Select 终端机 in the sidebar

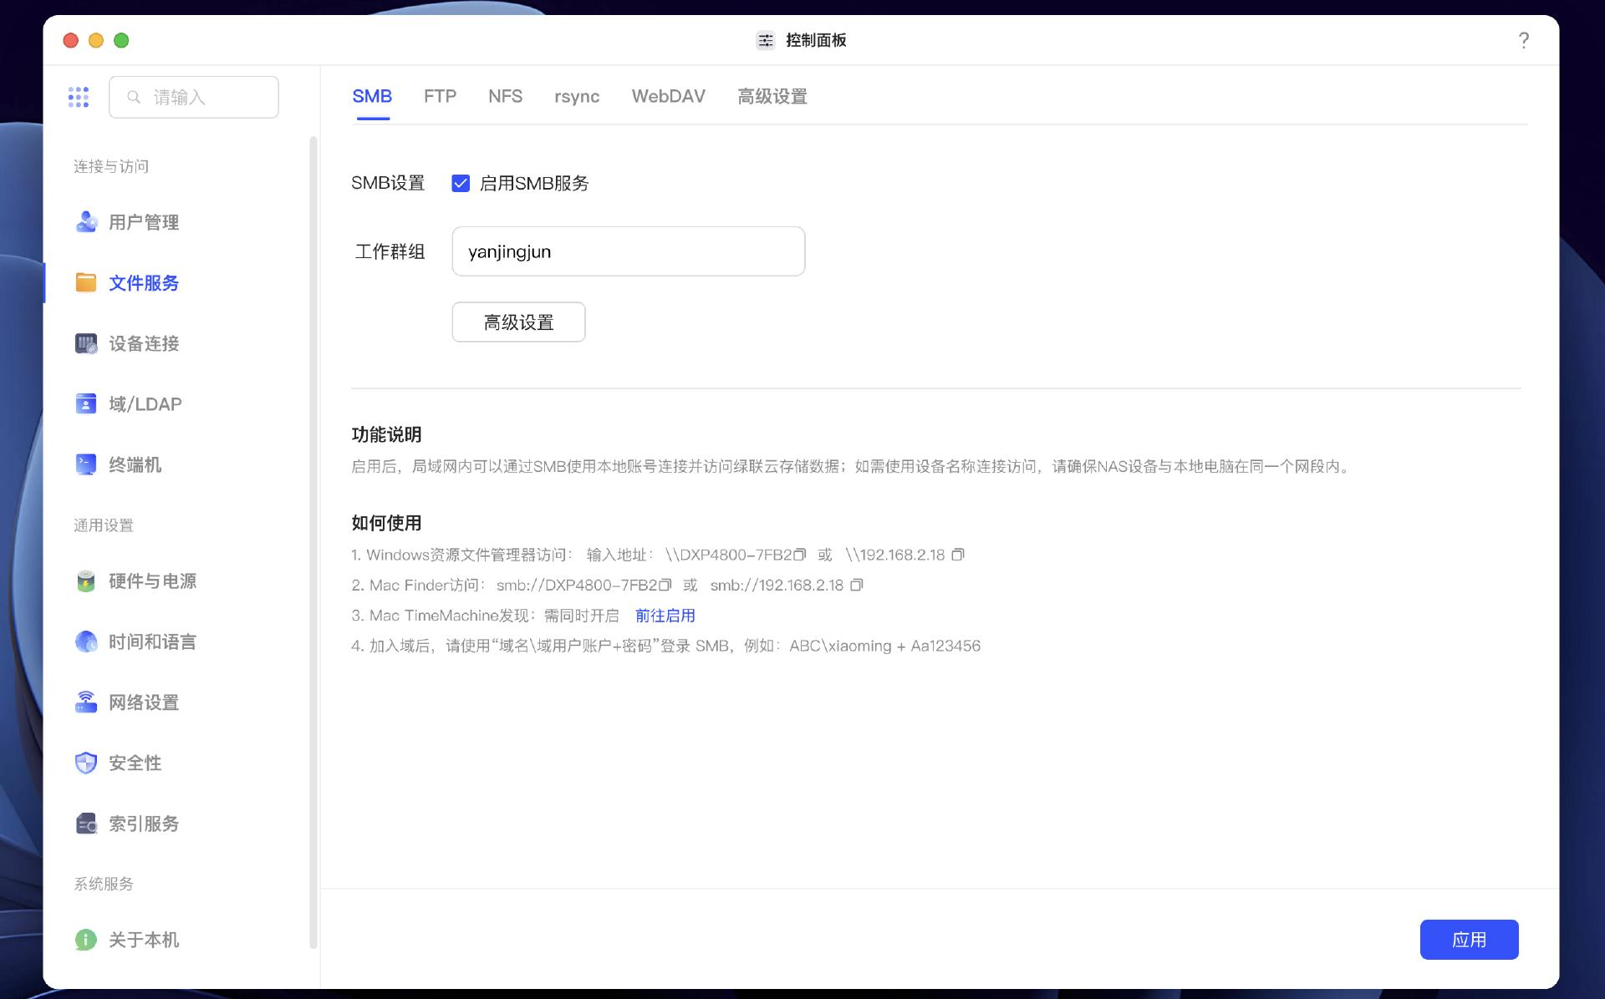point(135,464)
